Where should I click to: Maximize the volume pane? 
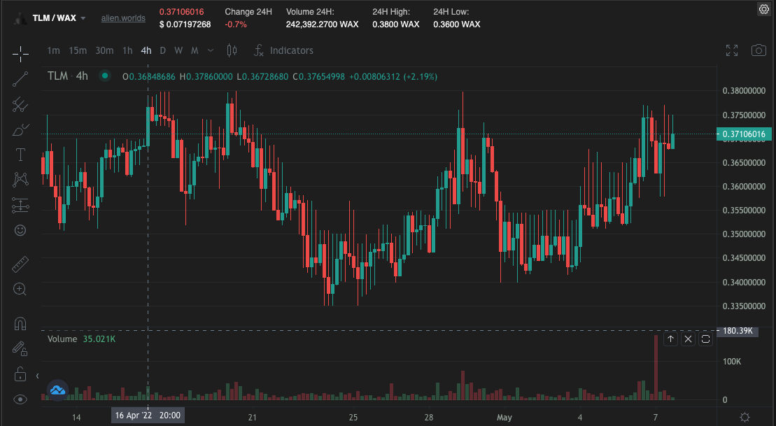coord(706,339)
